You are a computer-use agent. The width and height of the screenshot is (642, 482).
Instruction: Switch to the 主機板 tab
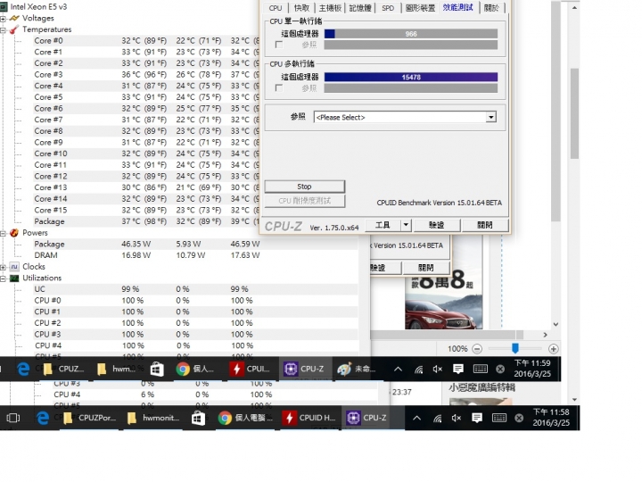pos(331,8)
